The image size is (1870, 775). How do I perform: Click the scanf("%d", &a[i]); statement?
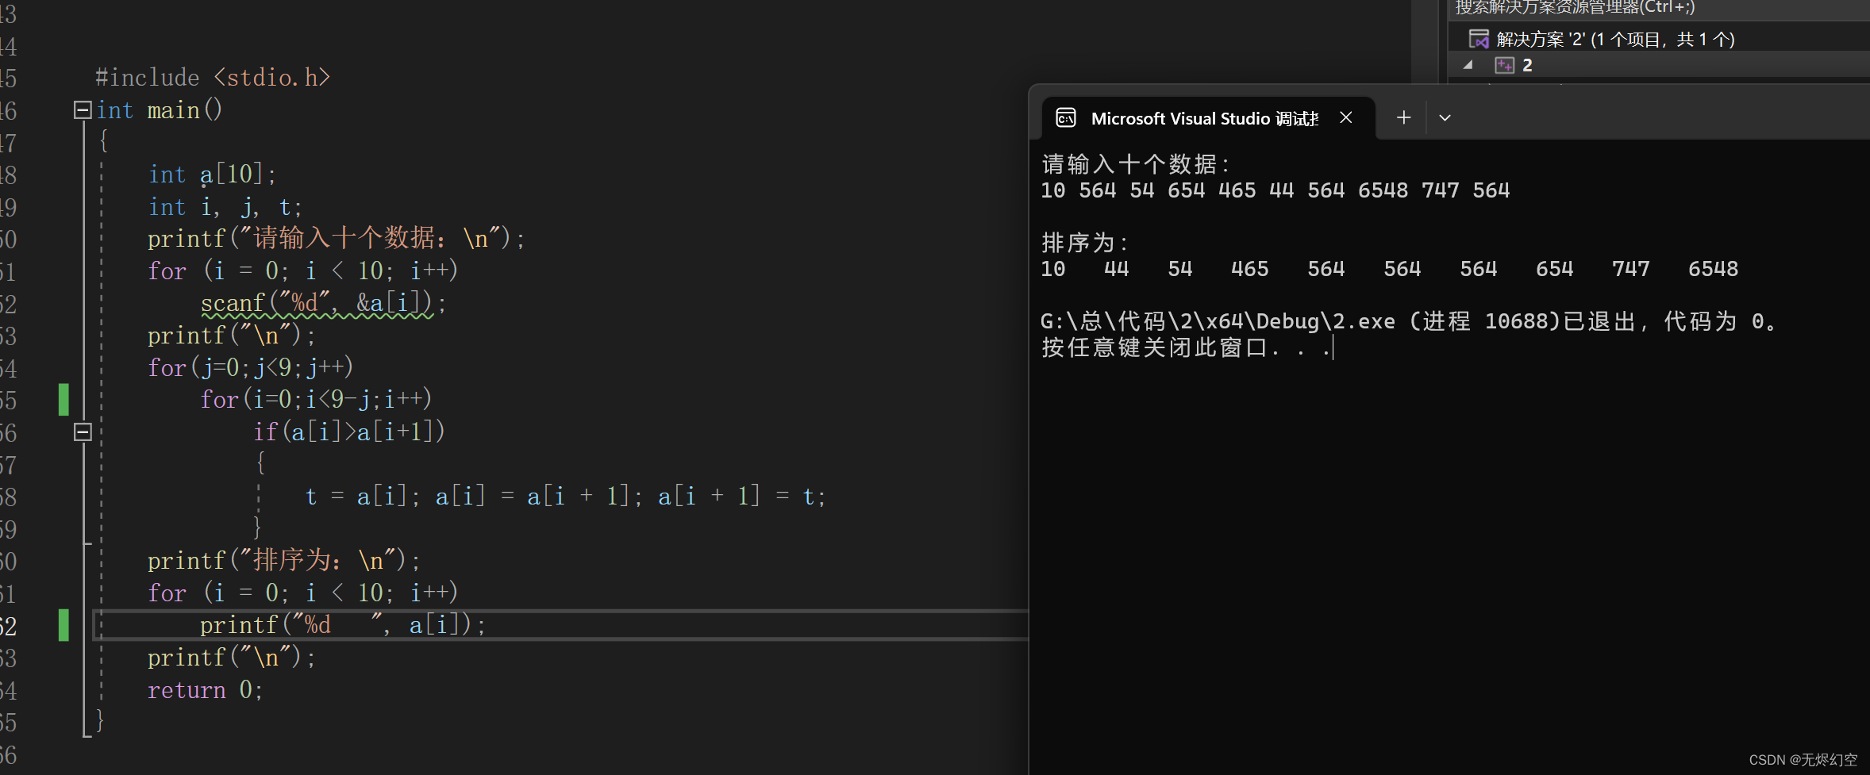coord(324,303)
